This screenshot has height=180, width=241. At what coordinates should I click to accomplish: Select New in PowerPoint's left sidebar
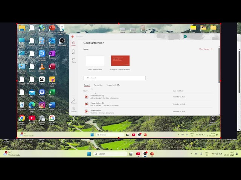click(74, 52)
